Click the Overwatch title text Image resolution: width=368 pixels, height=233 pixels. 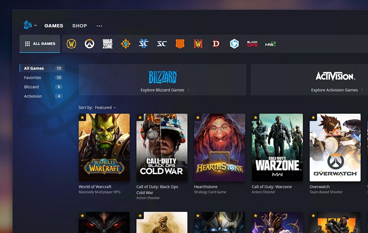pos(320,187)
